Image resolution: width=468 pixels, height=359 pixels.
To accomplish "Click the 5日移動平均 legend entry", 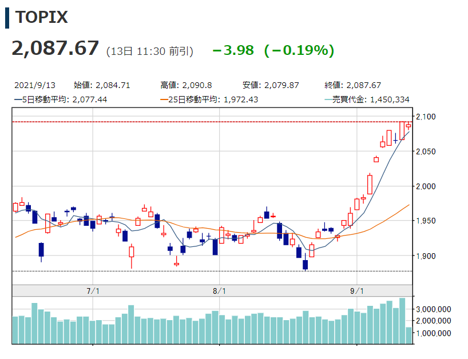I will click(x=61, y=99).
